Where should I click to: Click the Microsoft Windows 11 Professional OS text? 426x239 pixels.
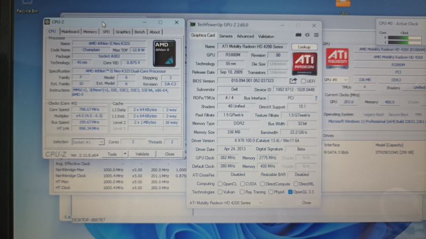(x=377, y=122)
